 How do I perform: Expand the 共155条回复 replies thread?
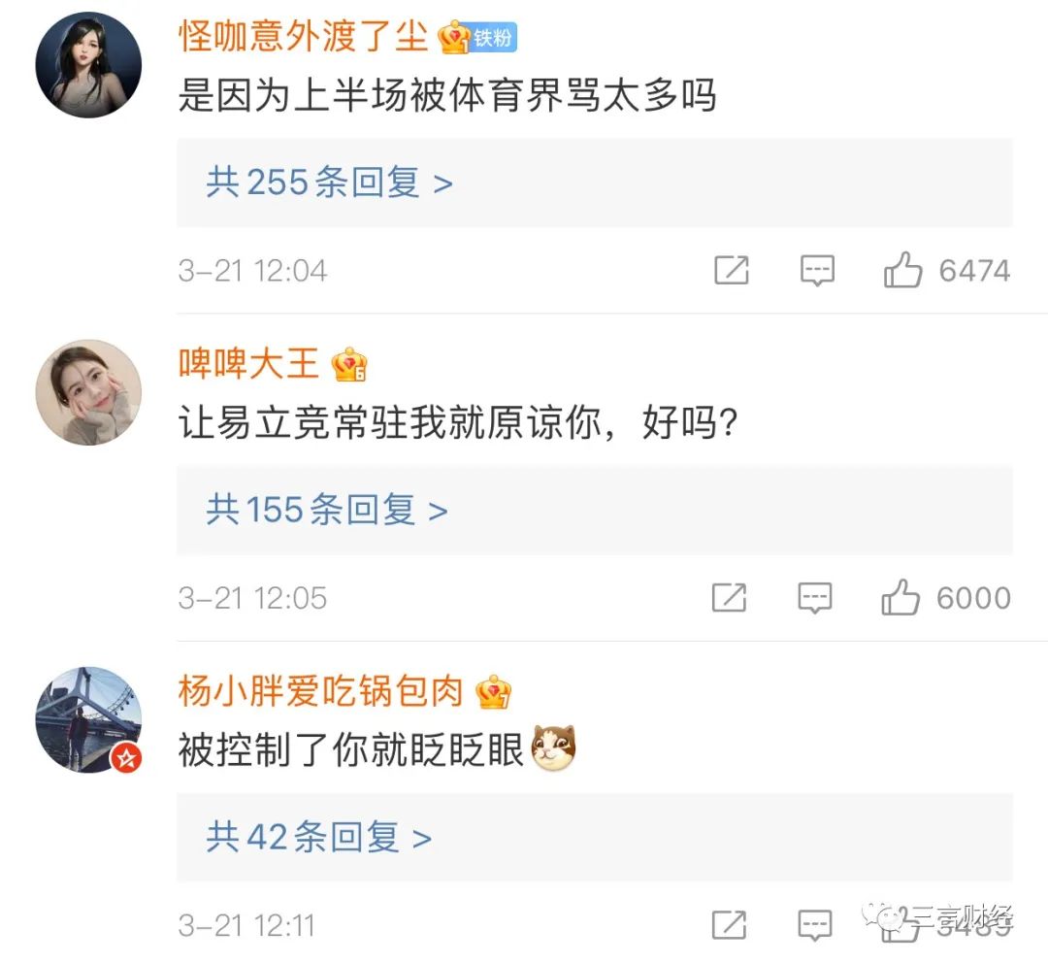[x=594, y=511]
